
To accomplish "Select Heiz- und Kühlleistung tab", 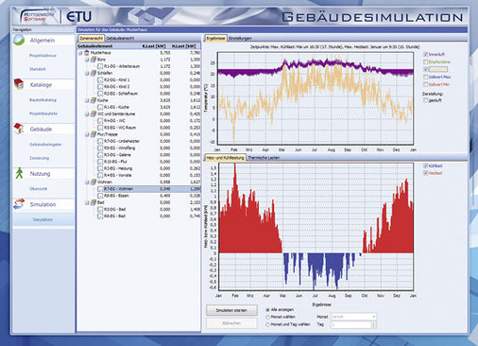I will pyautogui.click(x=225, y=158).
